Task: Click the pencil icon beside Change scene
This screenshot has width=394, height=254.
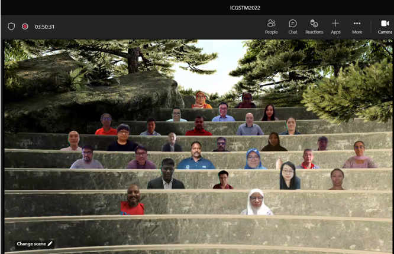Action: tap(50, 243)
